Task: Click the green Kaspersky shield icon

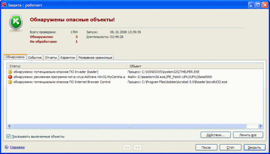Action: pyautogui.click(x=16, y=22)
